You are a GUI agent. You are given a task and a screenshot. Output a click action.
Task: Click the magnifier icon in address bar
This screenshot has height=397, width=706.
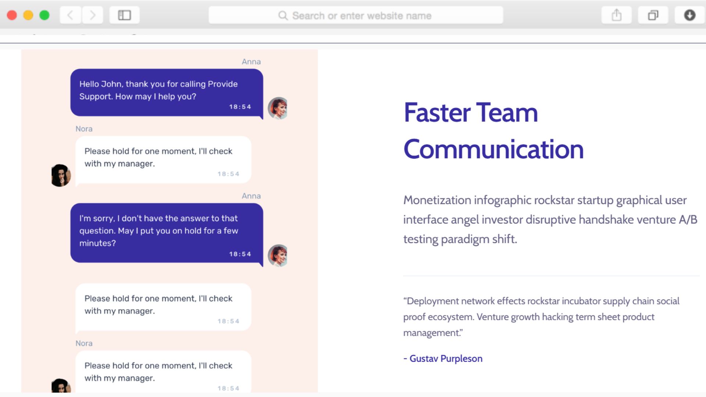click(x=283, y=15)
